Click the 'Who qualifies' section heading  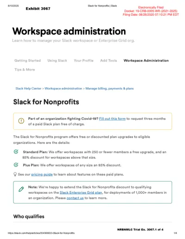coord(29,216)
